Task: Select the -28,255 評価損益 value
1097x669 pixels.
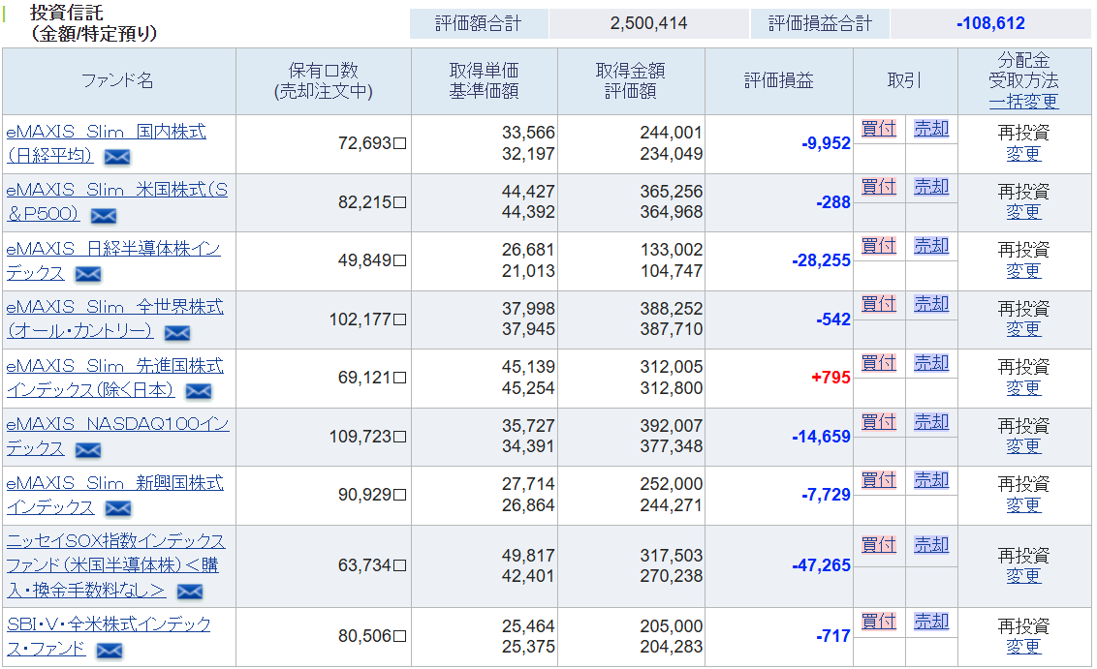Action: tap(822, 260)
